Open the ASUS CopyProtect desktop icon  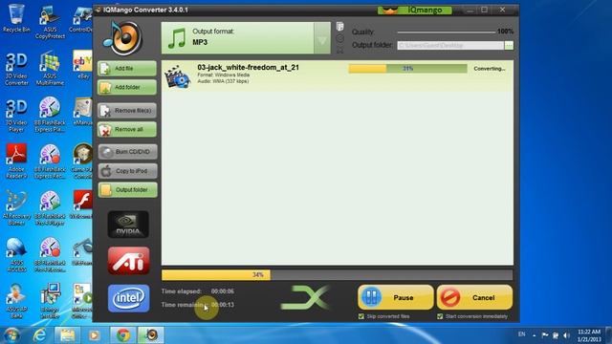click(50, 22)
